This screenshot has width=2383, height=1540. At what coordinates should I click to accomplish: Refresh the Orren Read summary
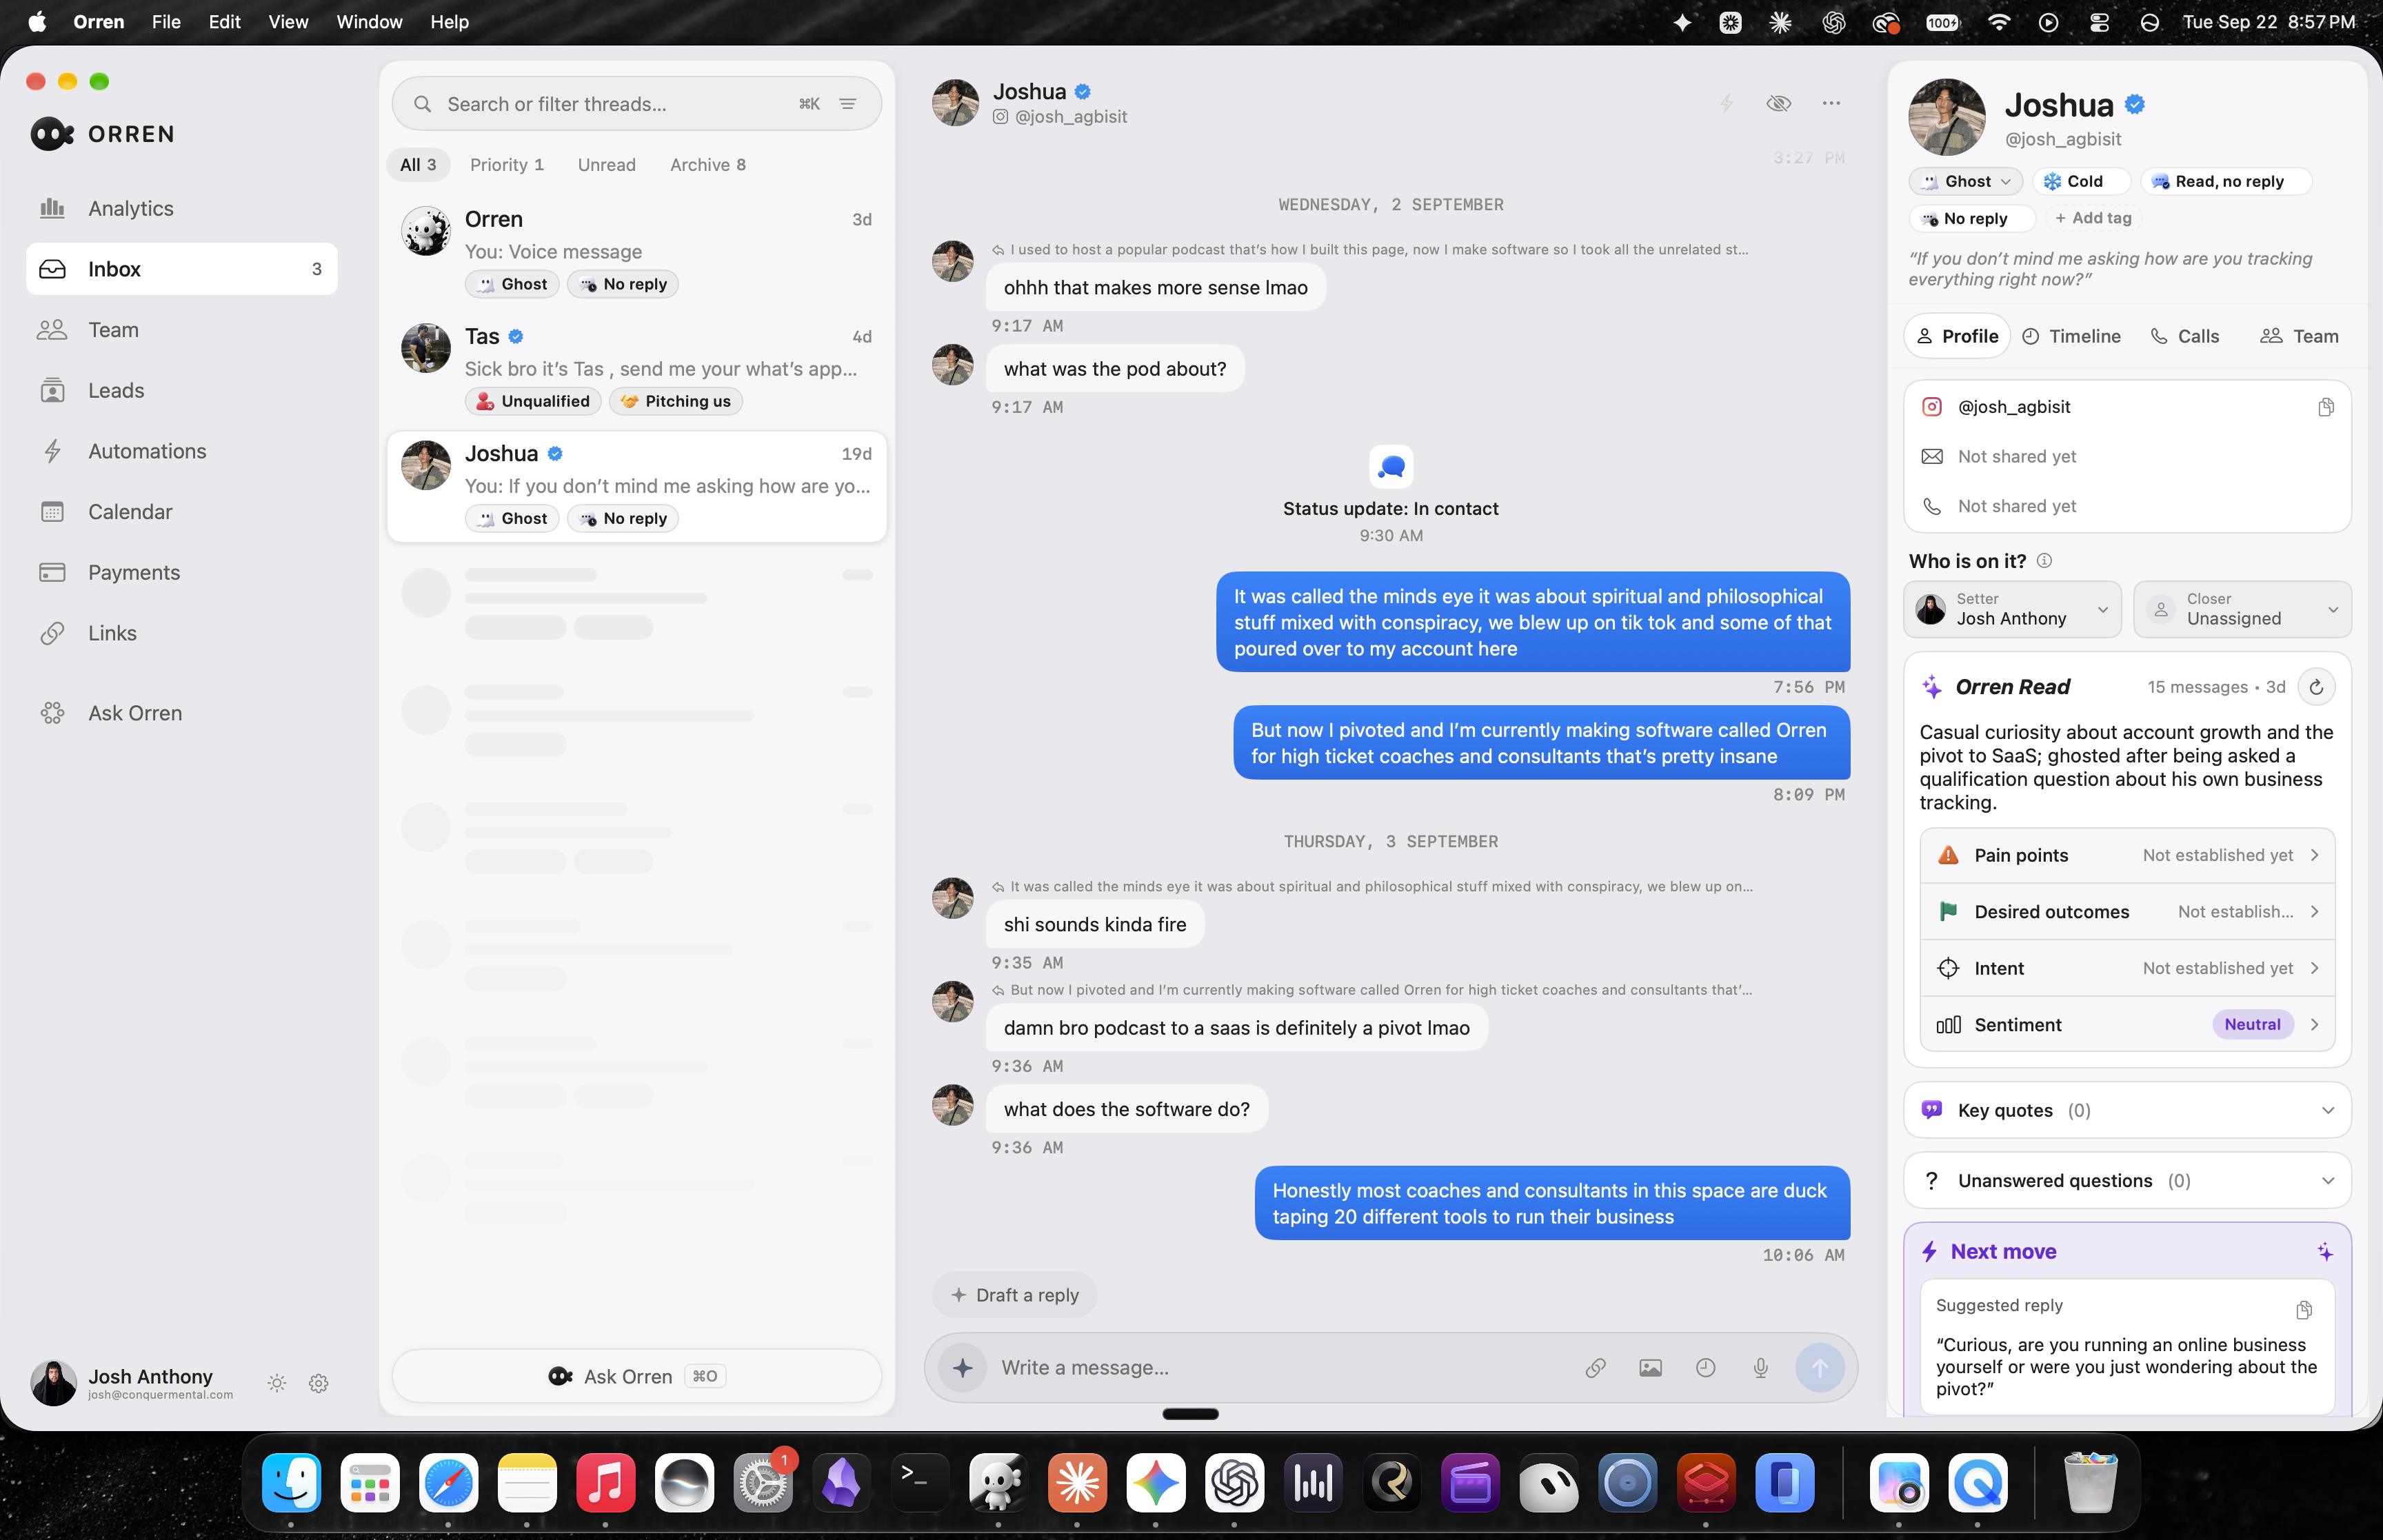tap(2316, 687)
